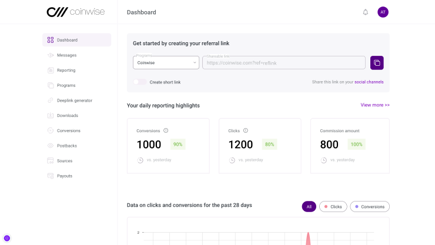The width and height of the screenshot is (435, 245).
Task: Open the purple widget in bottom-left corner
Action: pos(7,238)
